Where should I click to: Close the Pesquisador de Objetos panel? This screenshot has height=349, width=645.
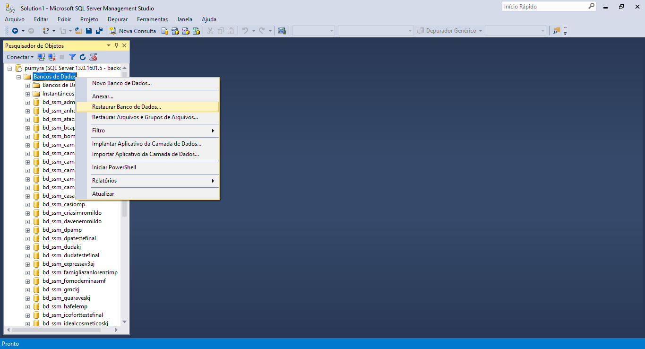point(124,45)
